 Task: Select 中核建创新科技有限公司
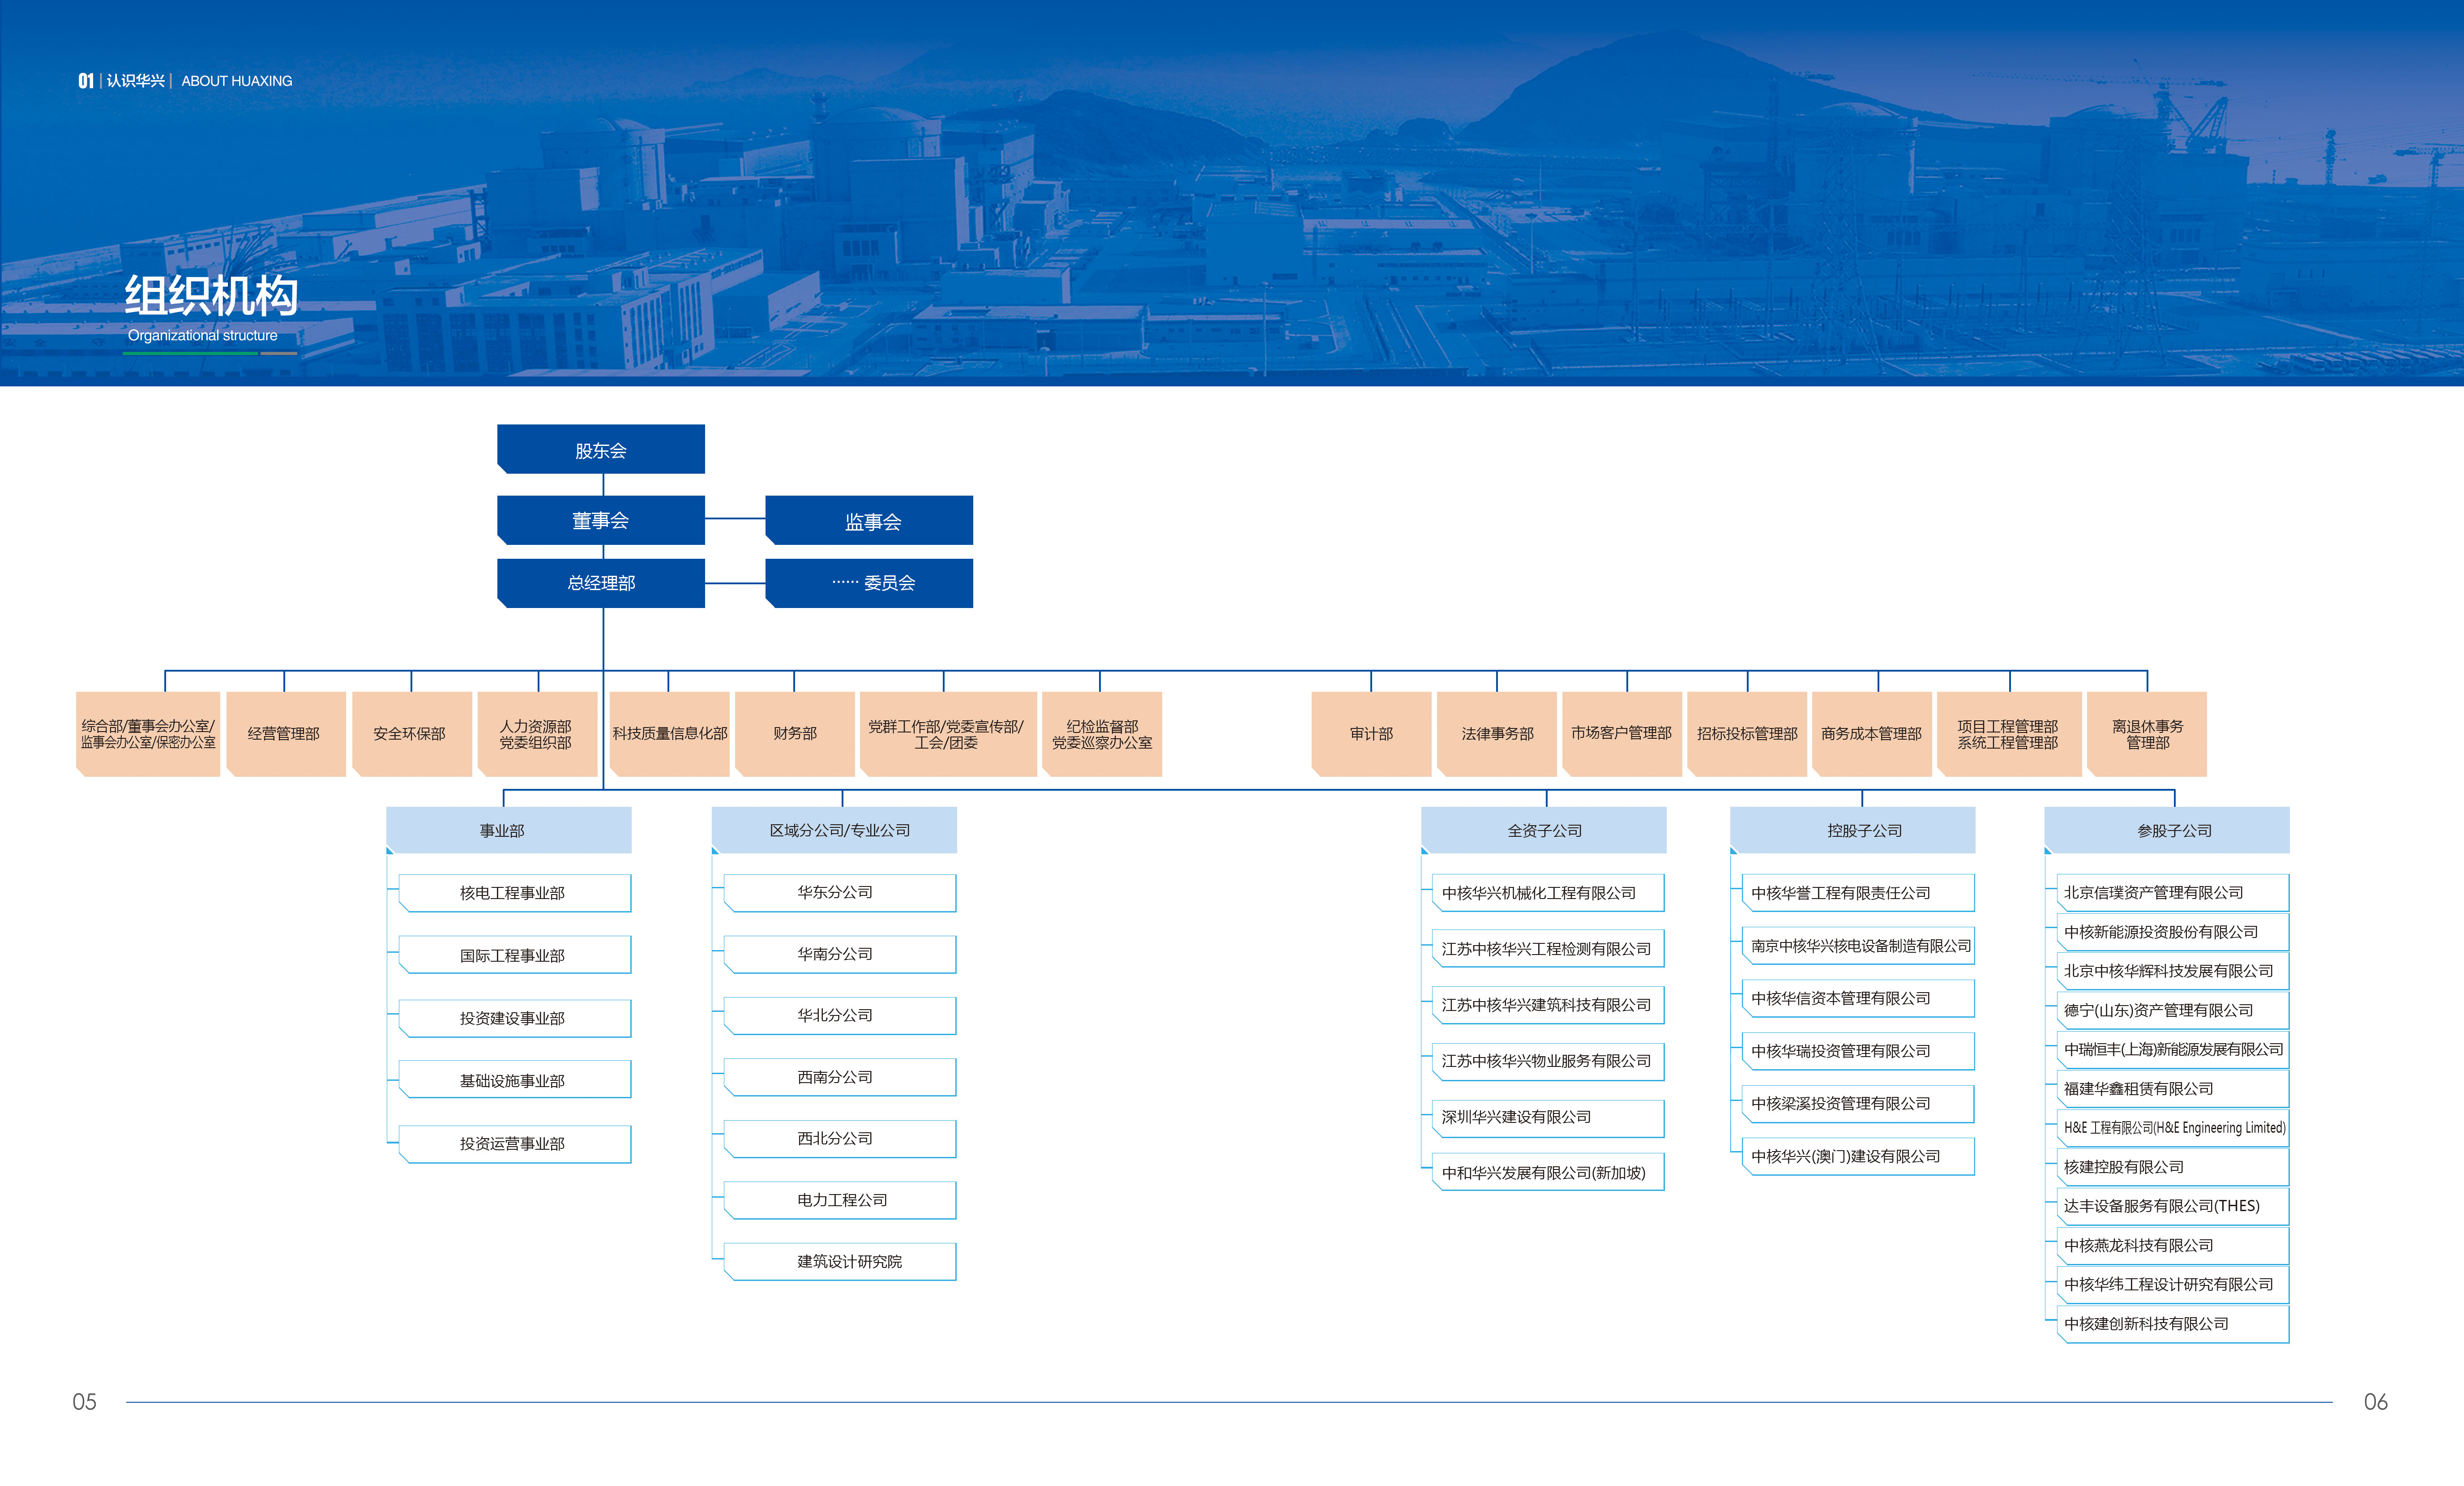coord(2173,1324)
